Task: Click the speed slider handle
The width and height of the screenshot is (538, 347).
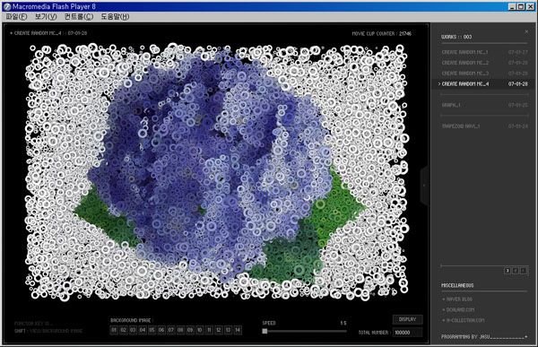Action: click(265, 331)
